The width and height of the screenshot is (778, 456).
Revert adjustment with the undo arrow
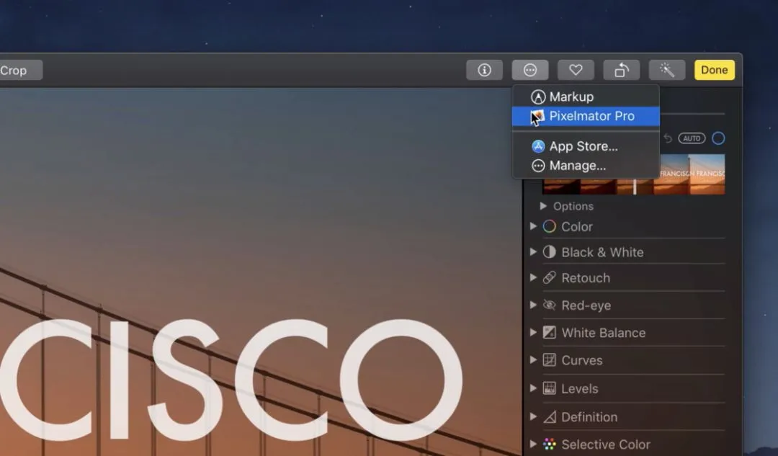[668, 138]
